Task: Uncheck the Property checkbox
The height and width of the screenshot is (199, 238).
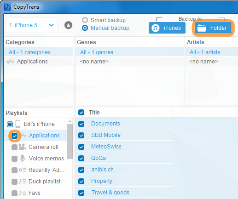Action: [x=81, y=181]
